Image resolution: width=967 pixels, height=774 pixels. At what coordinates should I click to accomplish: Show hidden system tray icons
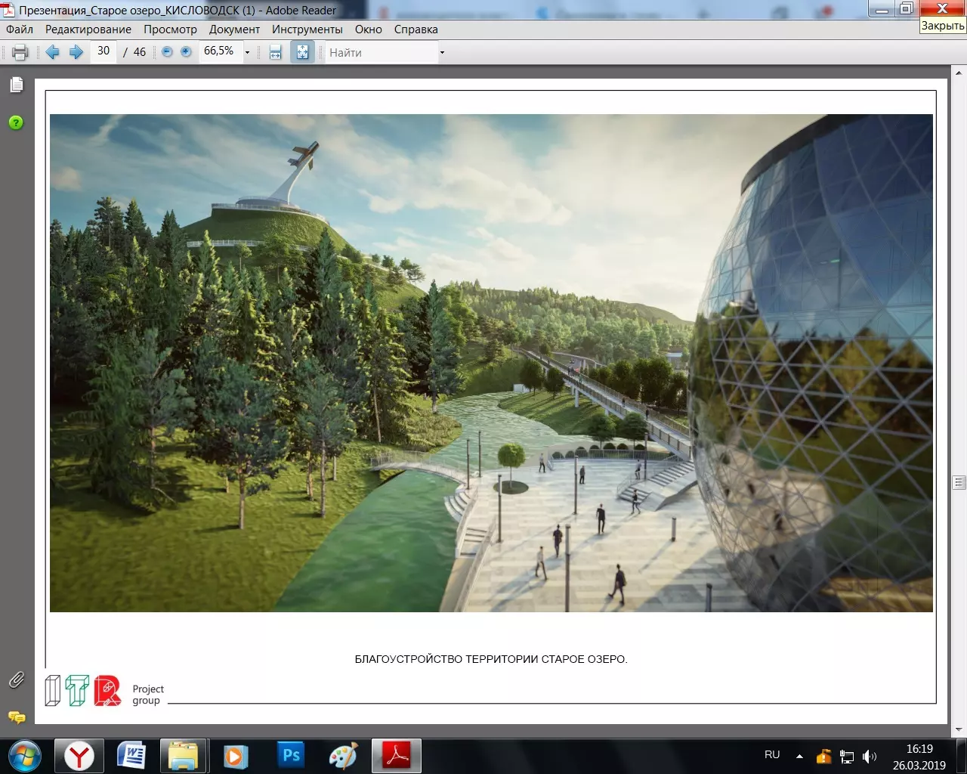coord(799,756)
